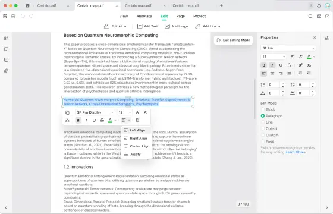Click increase indent icon in Properties panel
The height and width of the screenshot is (214, 333).
point(300,74)
